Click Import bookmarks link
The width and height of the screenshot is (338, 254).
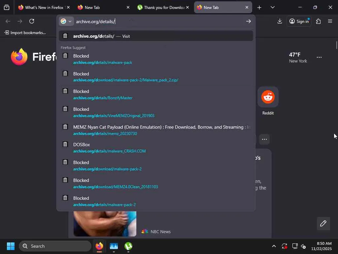coord(25,33)
